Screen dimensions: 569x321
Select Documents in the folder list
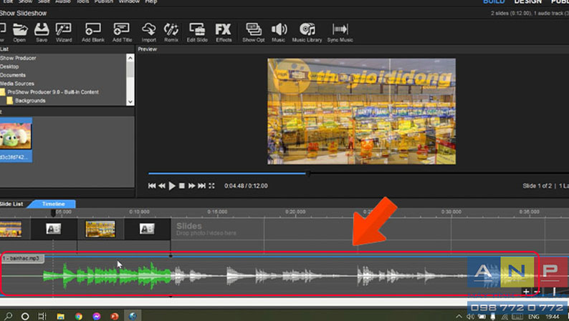click(x=13, y=75)
